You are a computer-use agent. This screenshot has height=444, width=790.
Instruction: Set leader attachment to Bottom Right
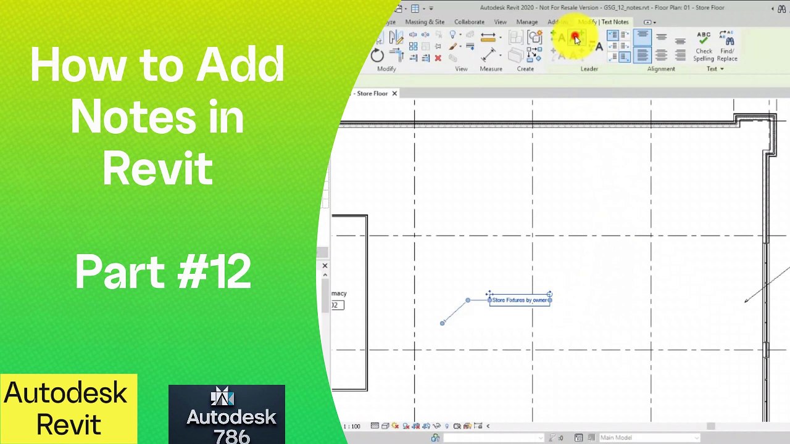coord(625,57)
